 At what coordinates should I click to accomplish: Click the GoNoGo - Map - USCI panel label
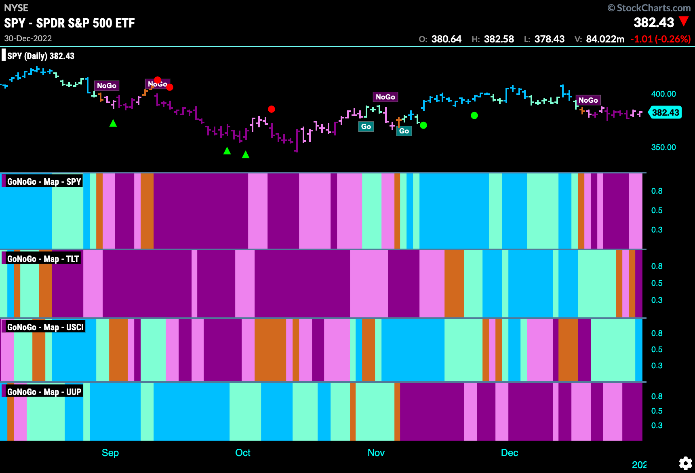[45, 327]
